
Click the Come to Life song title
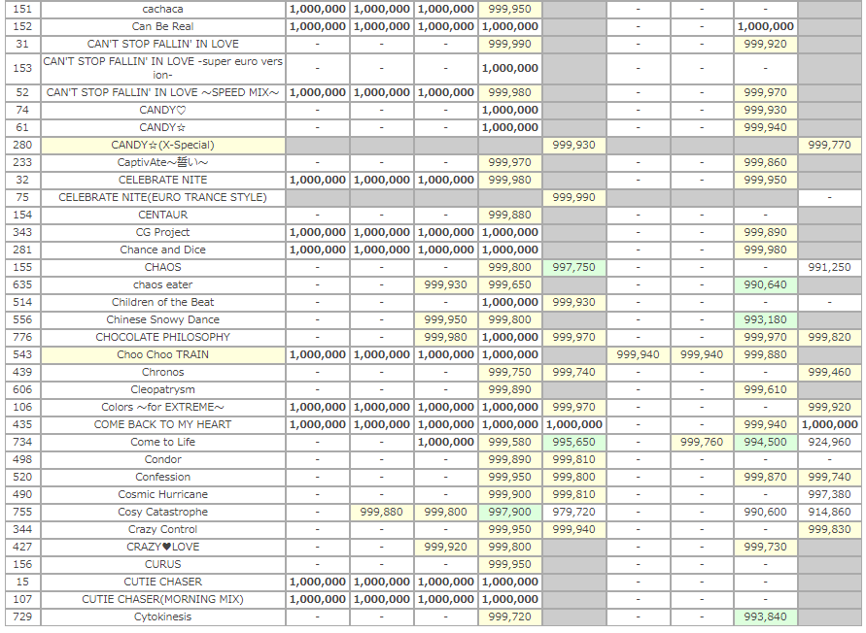pos(163,442)
